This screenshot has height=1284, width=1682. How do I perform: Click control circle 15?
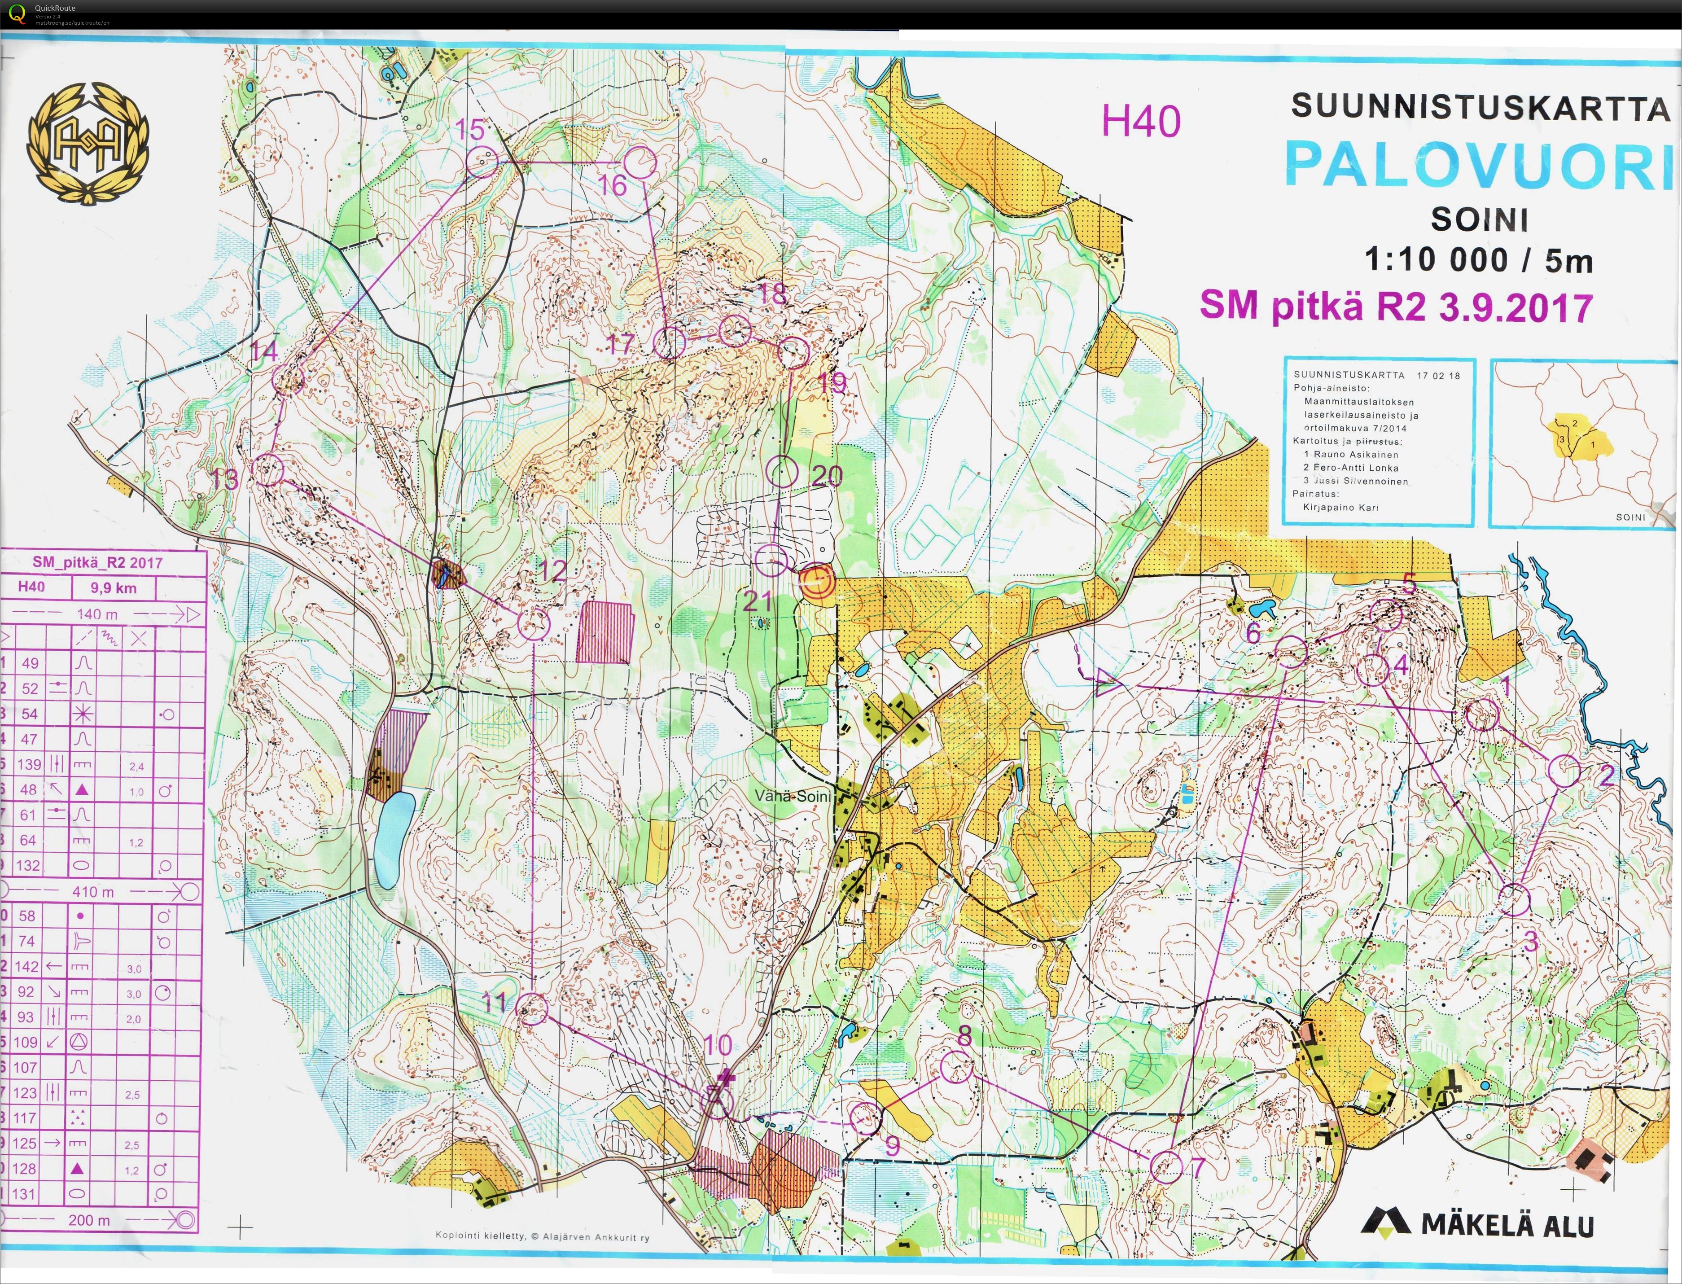coord(482,161)
